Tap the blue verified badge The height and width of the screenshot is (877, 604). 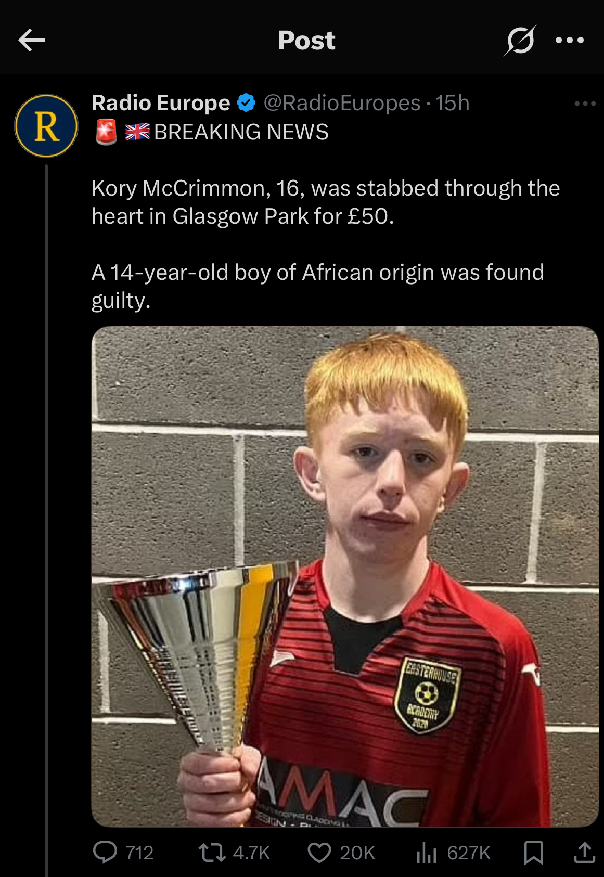tap(247, 103)
